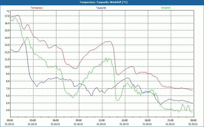This screenshot has height=127, width=204.
Task: Click the 06:00 time axis label
Action: coord(56,120)
